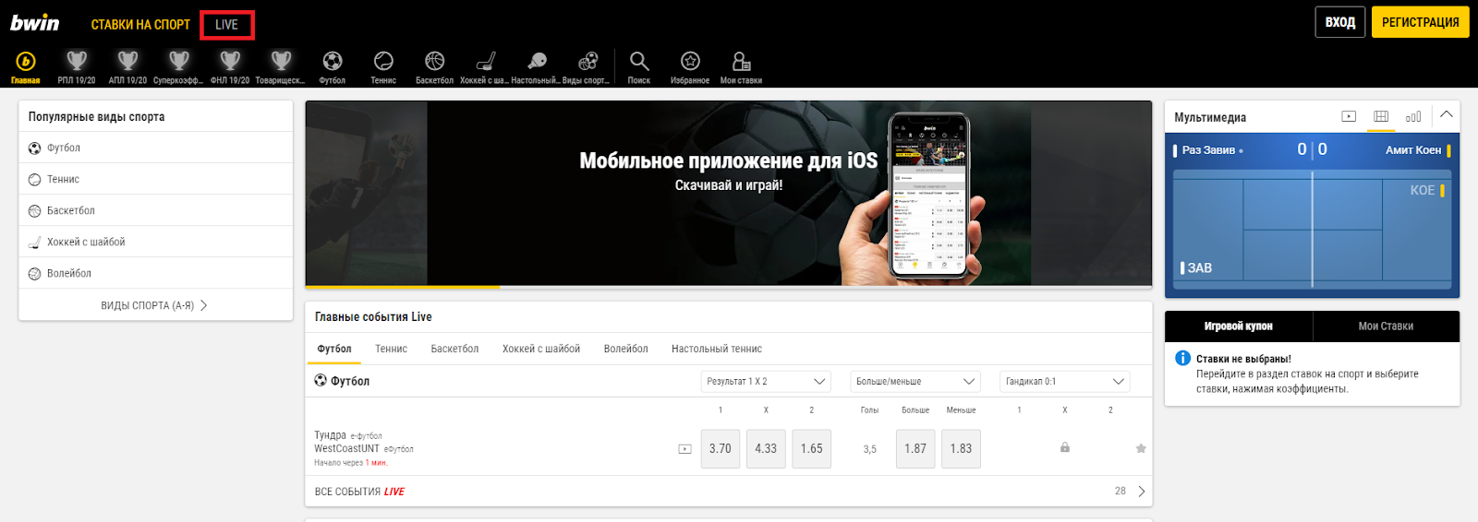Open the Результат 1 X 2 dropdown
The image size is (1478, 522).
point(766,382)
